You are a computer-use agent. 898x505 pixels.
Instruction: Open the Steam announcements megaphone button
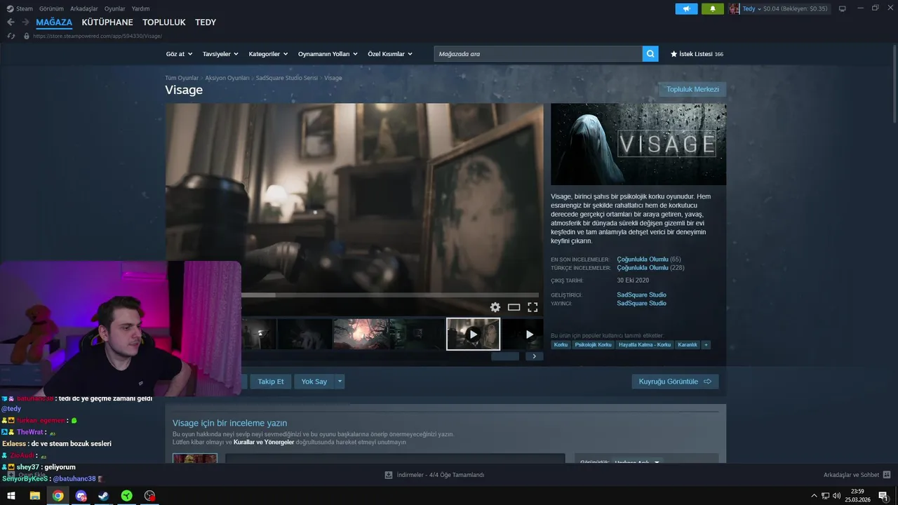[x=686, y=8]
